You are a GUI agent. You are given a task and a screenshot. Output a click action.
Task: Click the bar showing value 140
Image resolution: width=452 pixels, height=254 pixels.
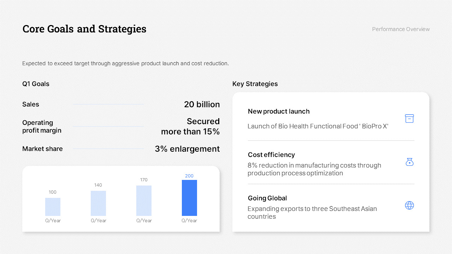tap(98, 203)
